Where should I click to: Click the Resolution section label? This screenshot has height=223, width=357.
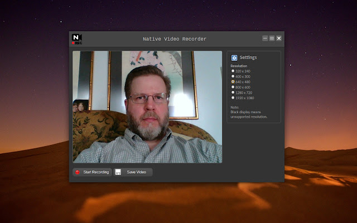pyautogui.click(x=239, y=66)
